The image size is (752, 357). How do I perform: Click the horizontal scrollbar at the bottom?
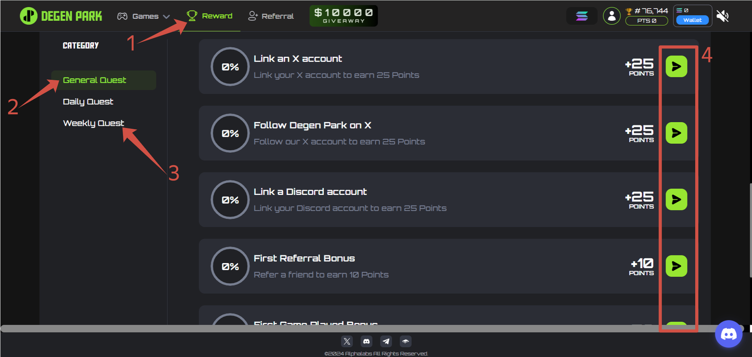pyautogui.click(x=329, y=328)
